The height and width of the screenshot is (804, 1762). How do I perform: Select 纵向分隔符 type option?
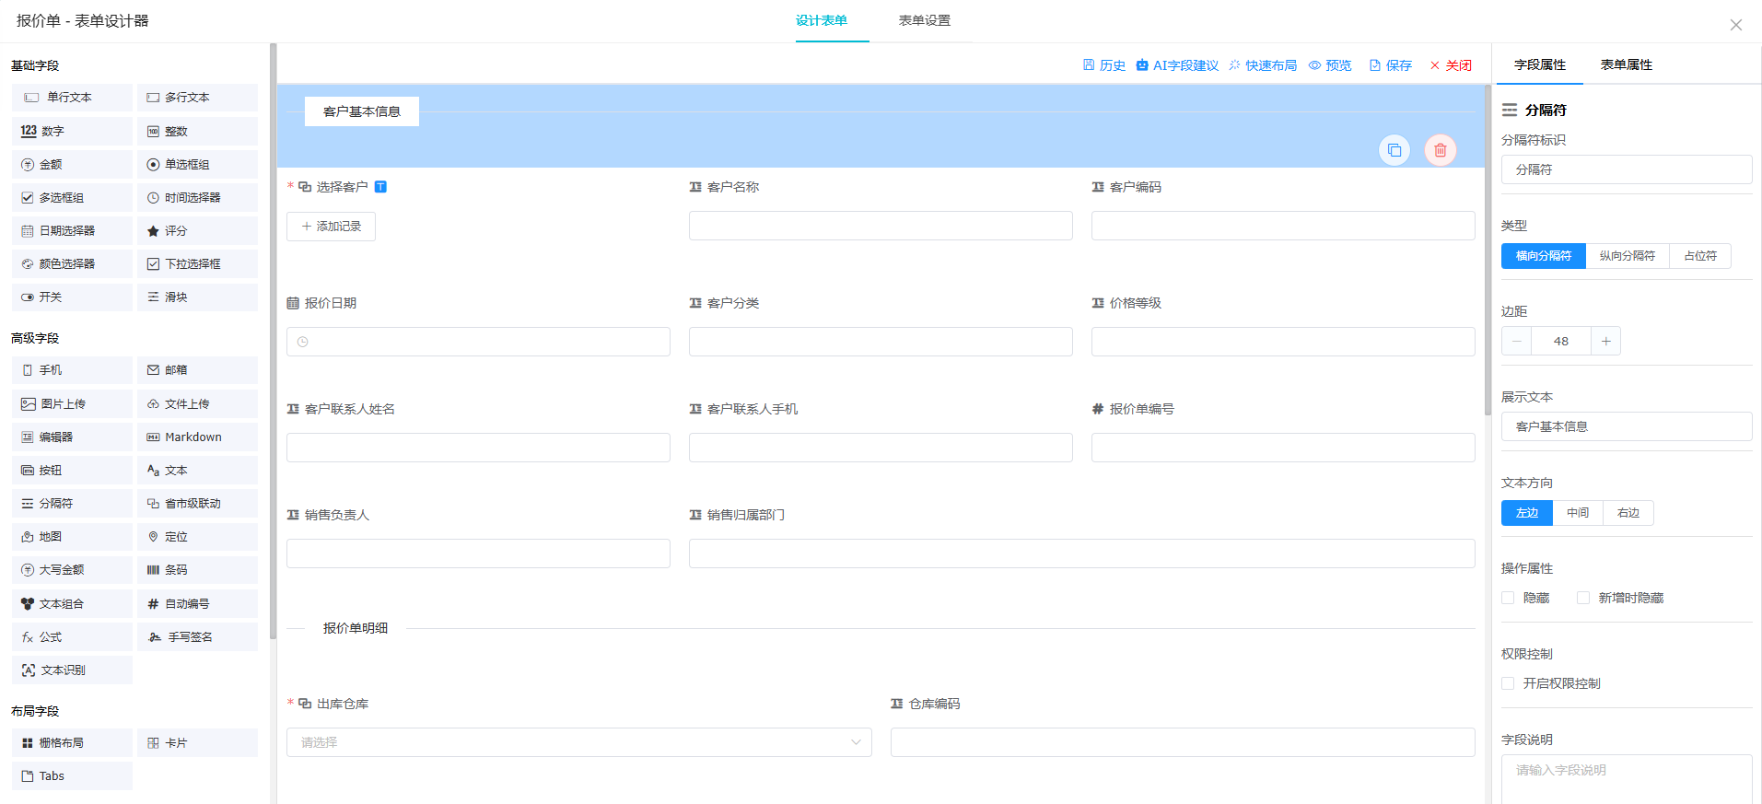pyautogui.click(x=1628, y=256)
